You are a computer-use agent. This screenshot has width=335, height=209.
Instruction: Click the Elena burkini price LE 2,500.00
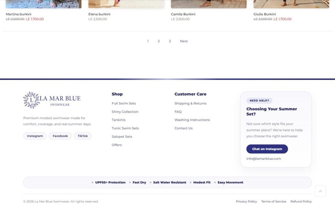pyautogui.click(x=97, y=19)
